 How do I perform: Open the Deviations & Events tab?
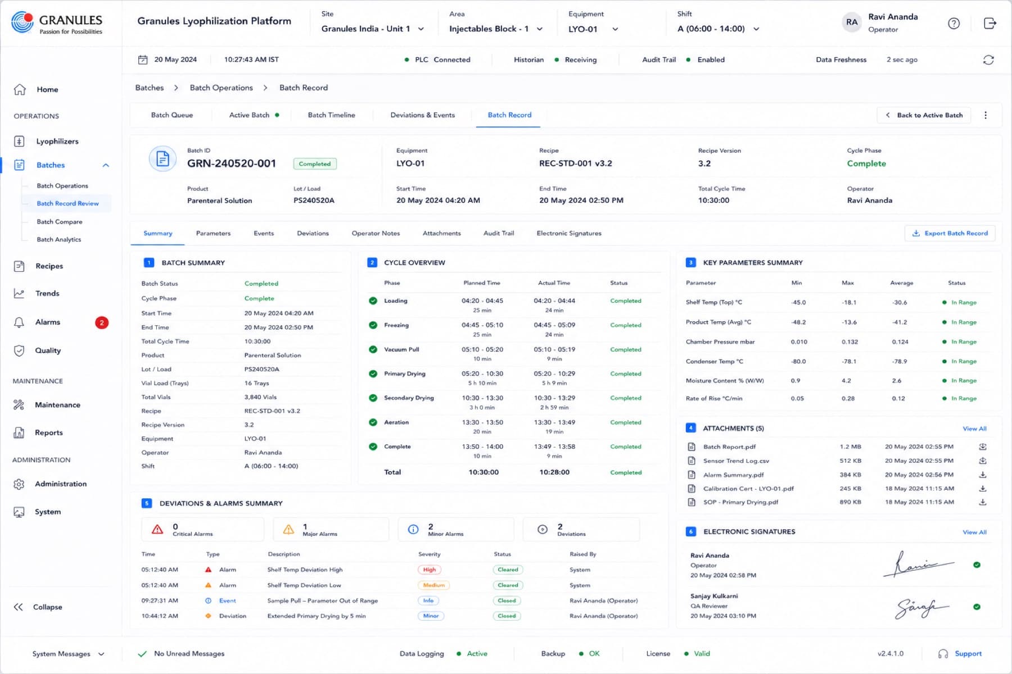click(x=422, y=115)
